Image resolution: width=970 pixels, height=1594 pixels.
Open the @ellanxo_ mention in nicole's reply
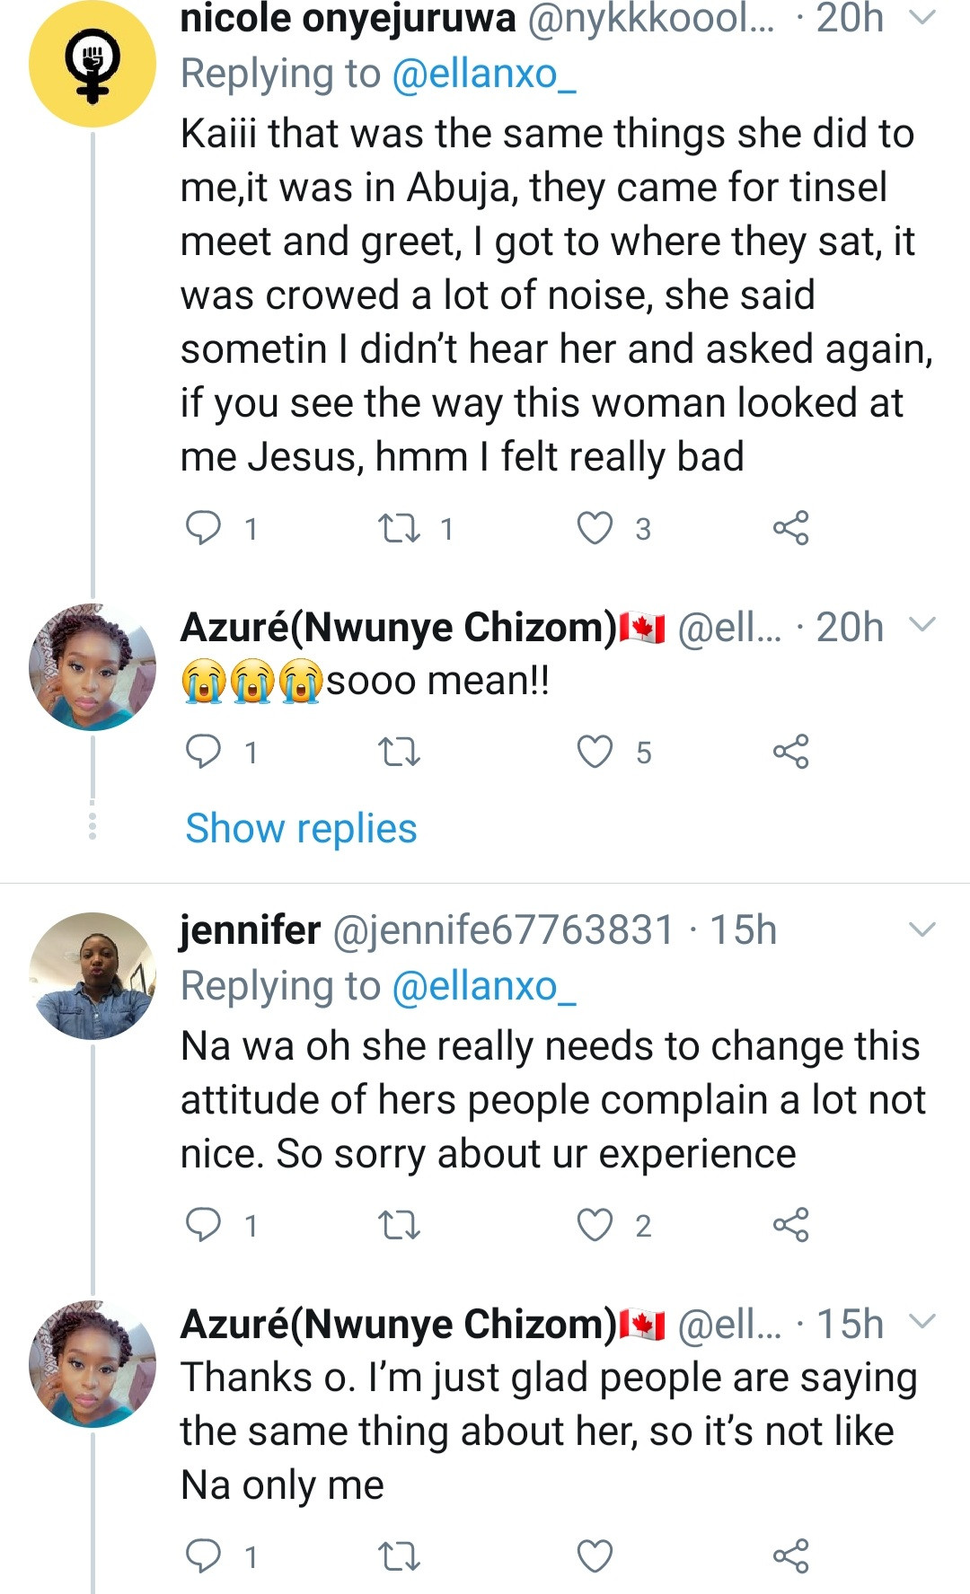pos(484,74)
